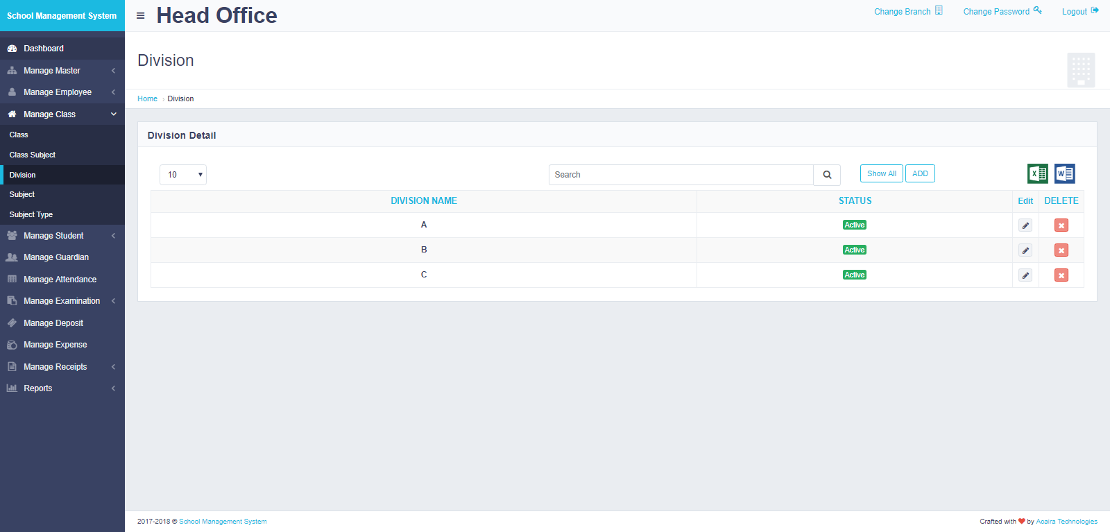Export the table to Word
This screenshot has height=532, width=1110.
1064,173
